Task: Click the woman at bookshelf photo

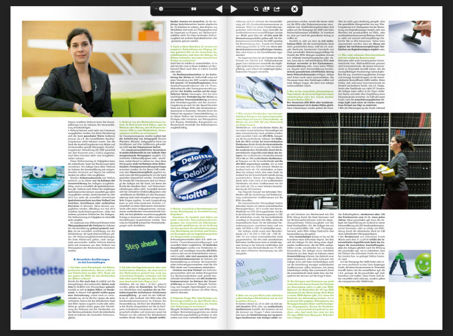Action: point(358,160)
